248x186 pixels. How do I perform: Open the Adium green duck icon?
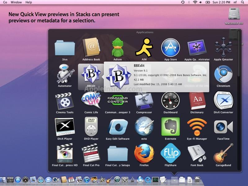click(117, 47)
